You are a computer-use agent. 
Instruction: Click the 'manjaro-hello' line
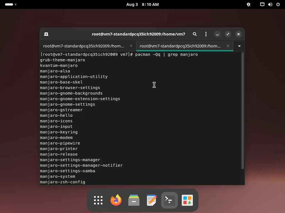[x=56, y=115]
